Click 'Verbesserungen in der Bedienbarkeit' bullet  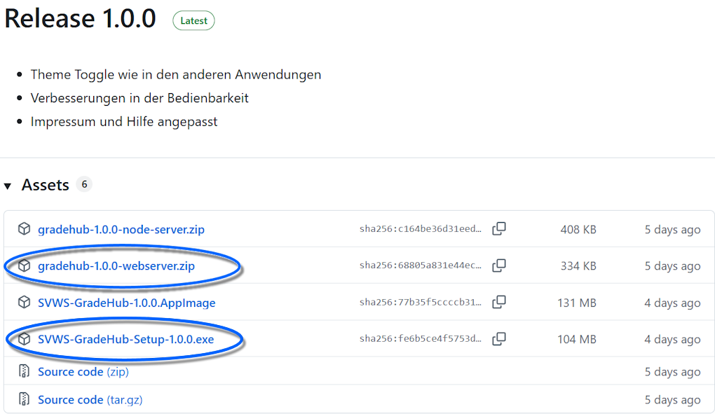tap(139, 98)
